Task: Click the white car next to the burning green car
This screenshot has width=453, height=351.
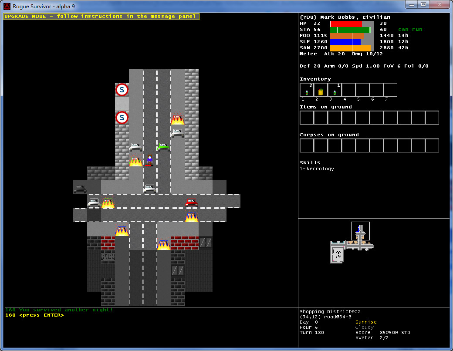Action: [x=94, y=202]
